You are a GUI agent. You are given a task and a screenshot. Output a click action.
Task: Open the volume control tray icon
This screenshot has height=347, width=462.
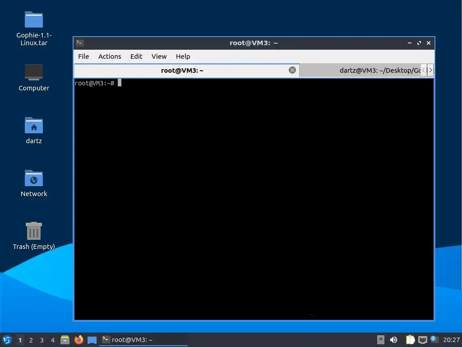pyautogui.click(x=393, y=340)
